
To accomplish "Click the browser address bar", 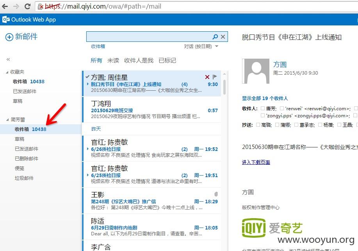I will [196, 6].
